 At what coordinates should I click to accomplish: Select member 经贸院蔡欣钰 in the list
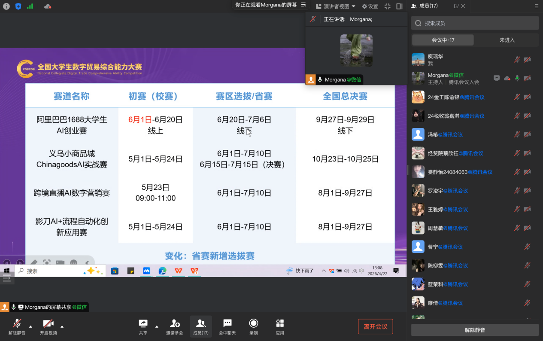pos(475,153)
